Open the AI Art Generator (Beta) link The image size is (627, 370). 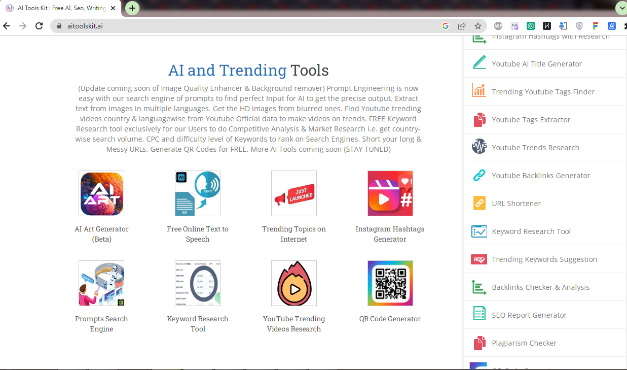[x=101, y=234]
